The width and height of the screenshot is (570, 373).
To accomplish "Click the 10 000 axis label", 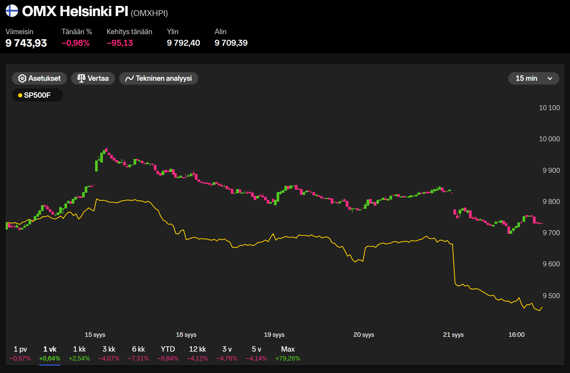I will [549, 139].
